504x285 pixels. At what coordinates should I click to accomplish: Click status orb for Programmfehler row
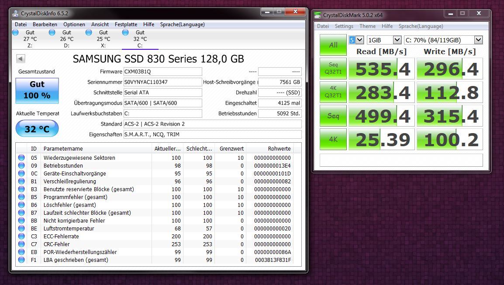click(21, 197)
